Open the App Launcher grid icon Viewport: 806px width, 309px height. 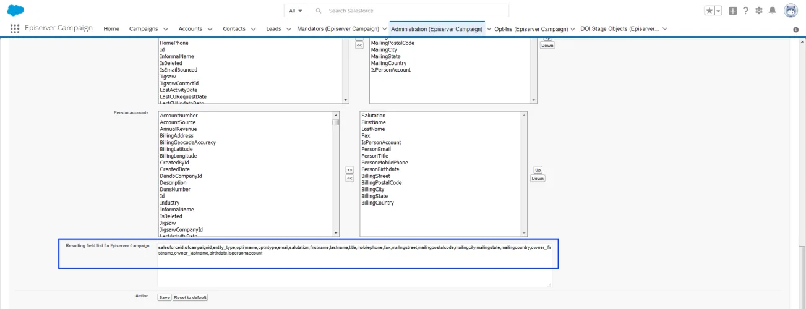[15, 28]
